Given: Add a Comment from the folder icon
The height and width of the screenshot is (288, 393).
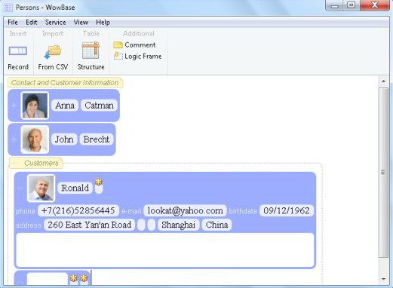Looking at the screenshot, I should pyautogui.click(x=118, y=45).
